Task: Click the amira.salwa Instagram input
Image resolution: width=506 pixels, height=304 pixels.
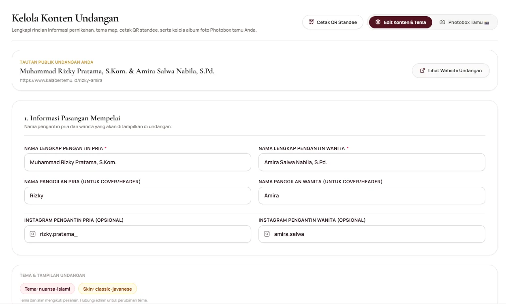Action: (x=372, y=234)
